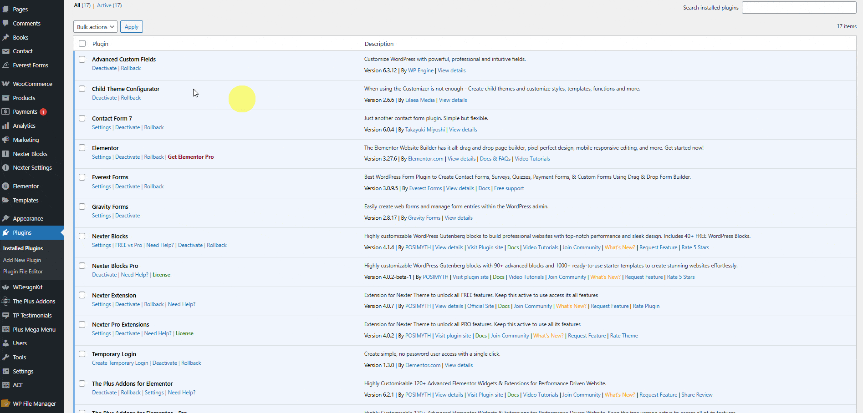Click the Settings sliders icon in sidebar
Viewport: 863px width, 413px height.
pyautogui.click(x=5, y=372)
